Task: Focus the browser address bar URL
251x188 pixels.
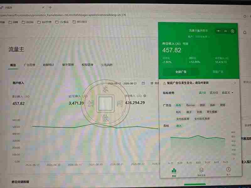Action: point(63,15)
